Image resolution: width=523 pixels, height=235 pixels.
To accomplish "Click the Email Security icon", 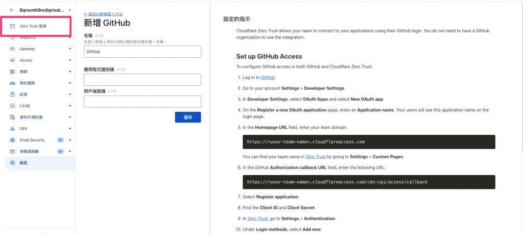I will [x=12, y=140].
